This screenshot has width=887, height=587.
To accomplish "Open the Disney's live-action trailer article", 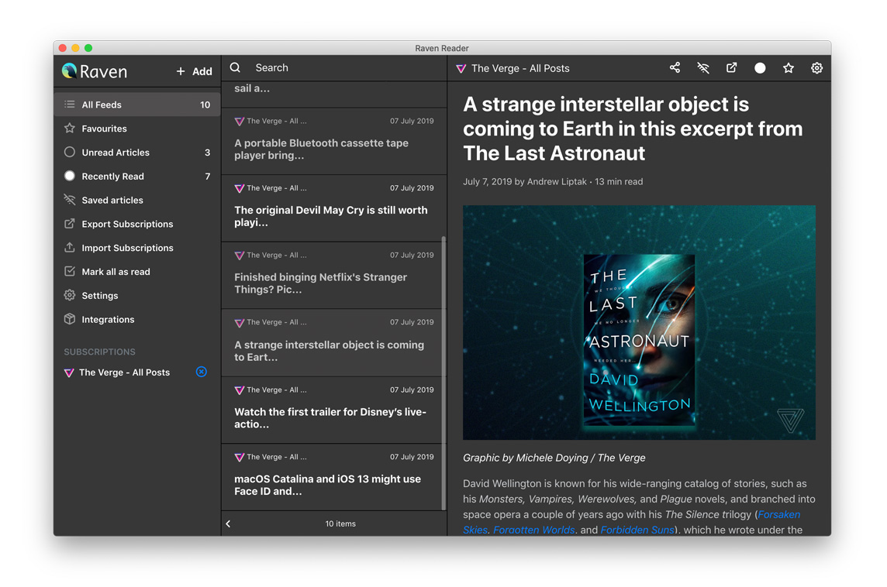I will pyautogui.click(x=332, y=410).
